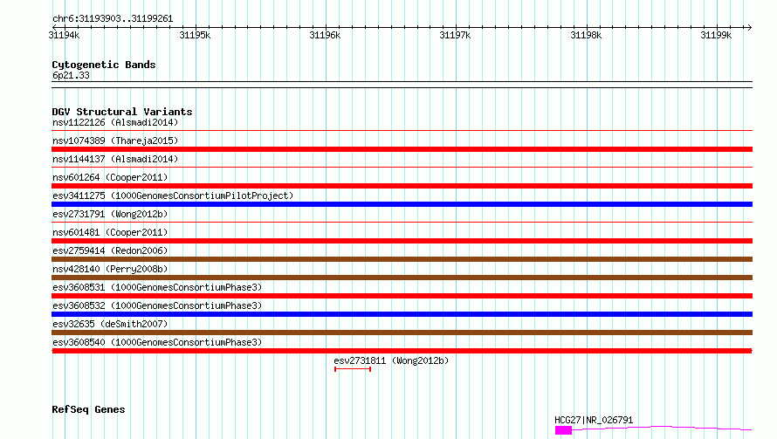Click the thin red line under nsv1122126
The width and height of the screenshot is (777, 439).
coord(402,131)
